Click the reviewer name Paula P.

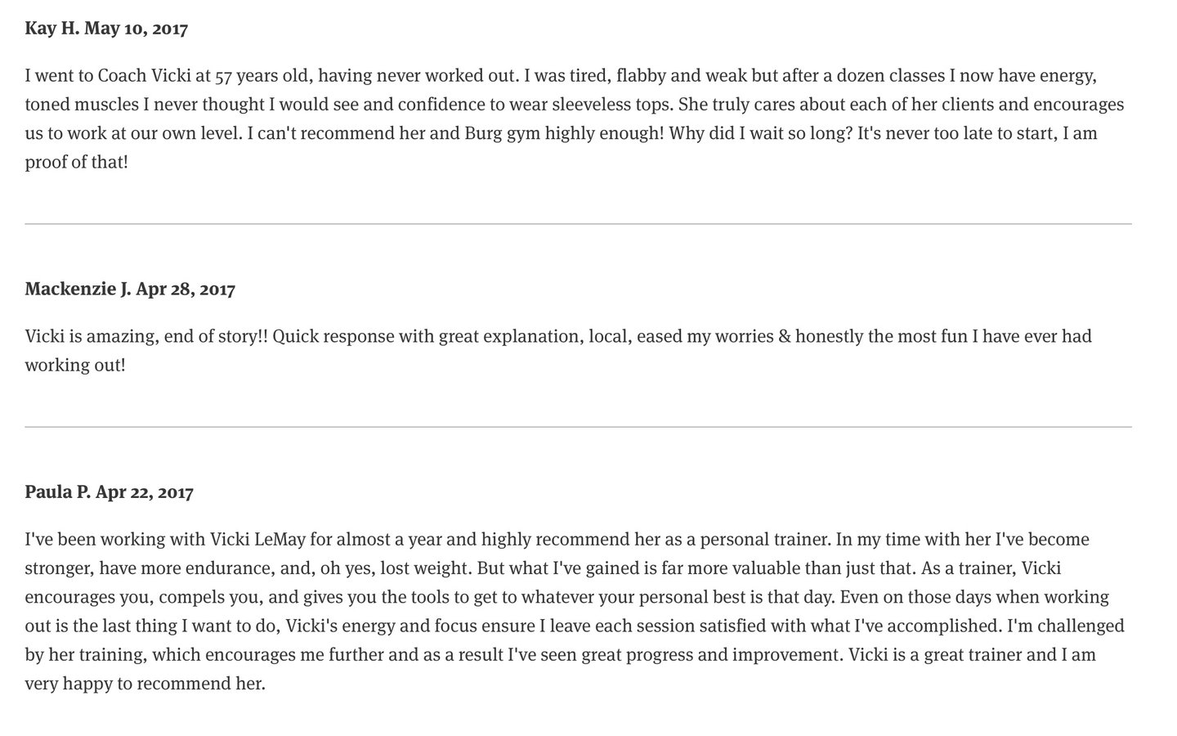tap(57, 492)
